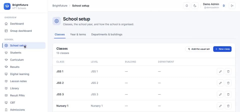Image resolution: width=240 pixels, height=112 pixels.
Task: Click the School setup gear icon beside heading
Action: coord(57,21)
